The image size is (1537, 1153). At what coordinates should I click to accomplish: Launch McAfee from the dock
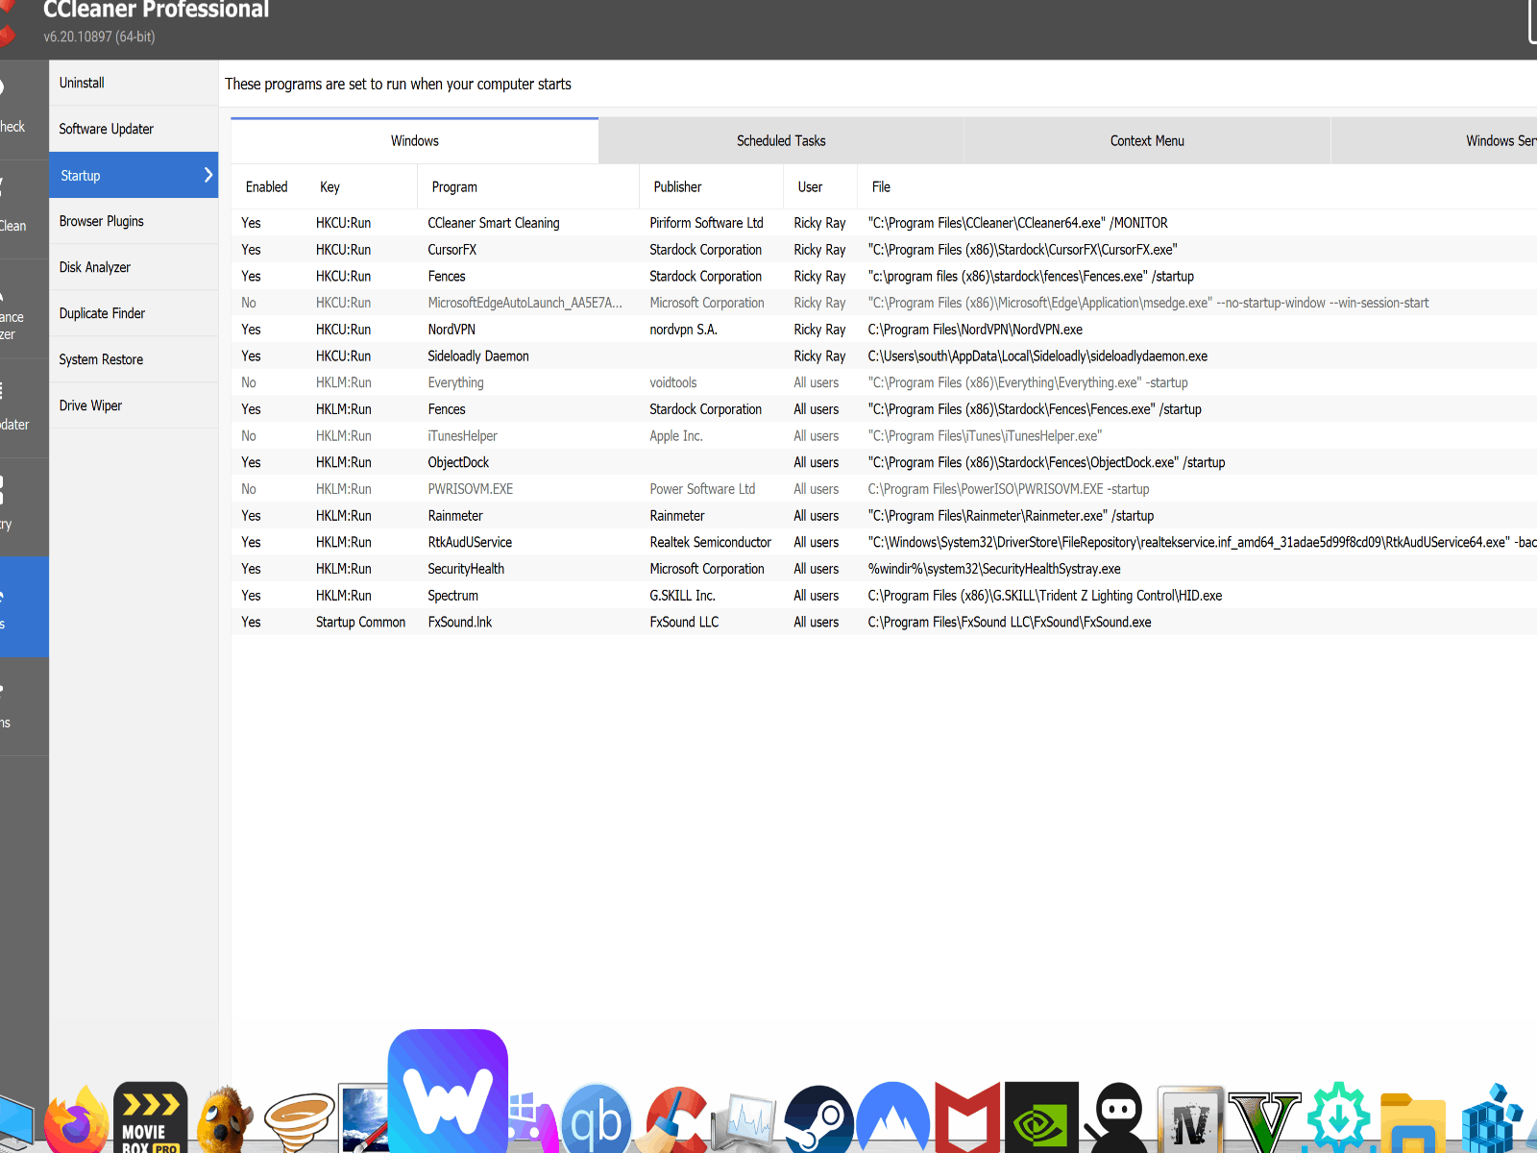(x=967, y=1117)
